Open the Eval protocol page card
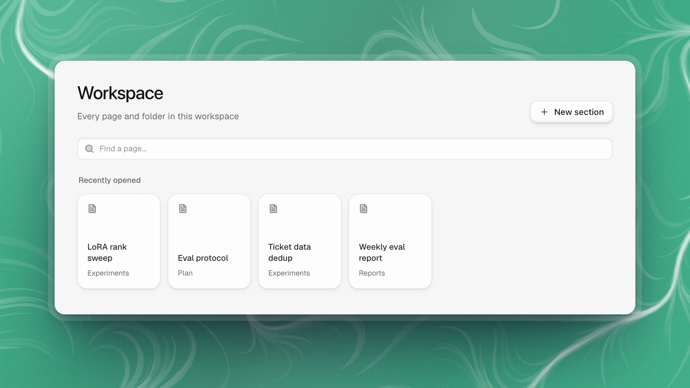690x388 pixels. pyautogui.click(x=209, y=241)
